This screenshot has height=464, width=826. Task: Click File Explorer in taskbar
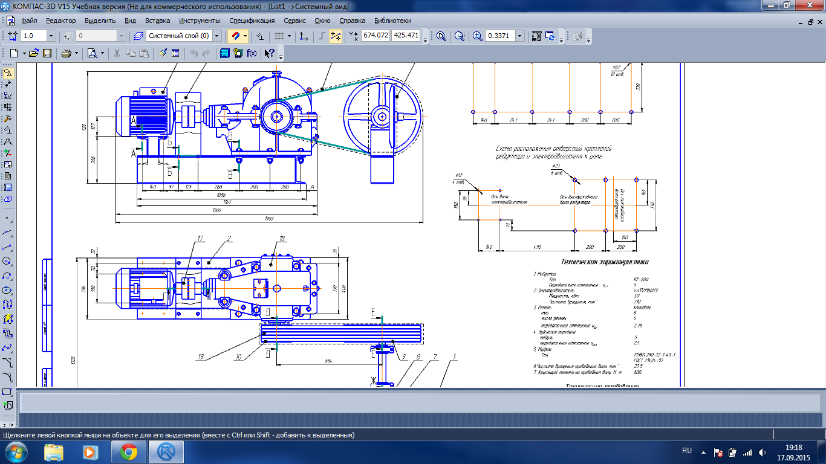pos(54,451)
